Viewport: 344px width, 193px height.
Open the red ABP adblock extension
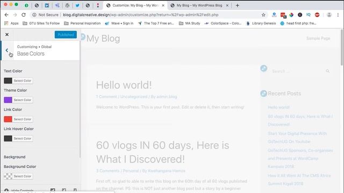tap(317, 15)
